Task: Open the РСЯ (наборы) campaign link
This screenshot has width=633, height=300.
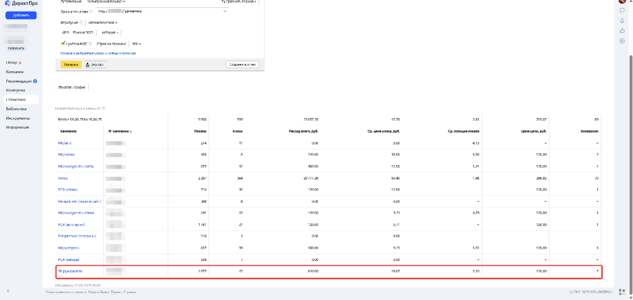Action: (69, 259)
